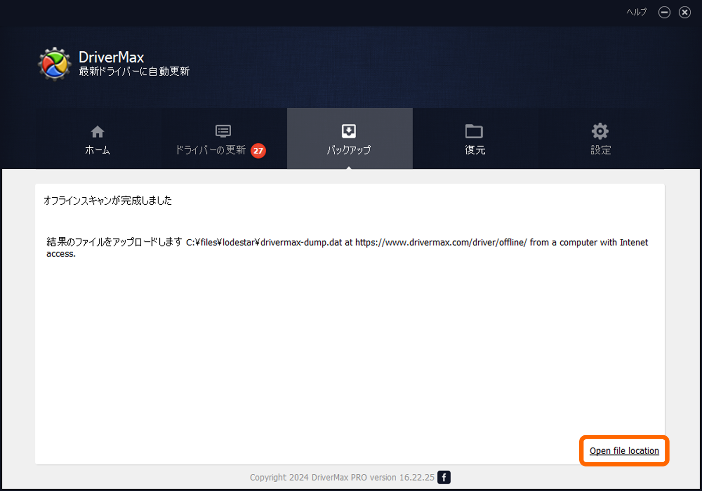Click the Copyright 2024 DriverMax PRO version text
The width and height of the screenshot is (702, 491).
click(342, 477)
